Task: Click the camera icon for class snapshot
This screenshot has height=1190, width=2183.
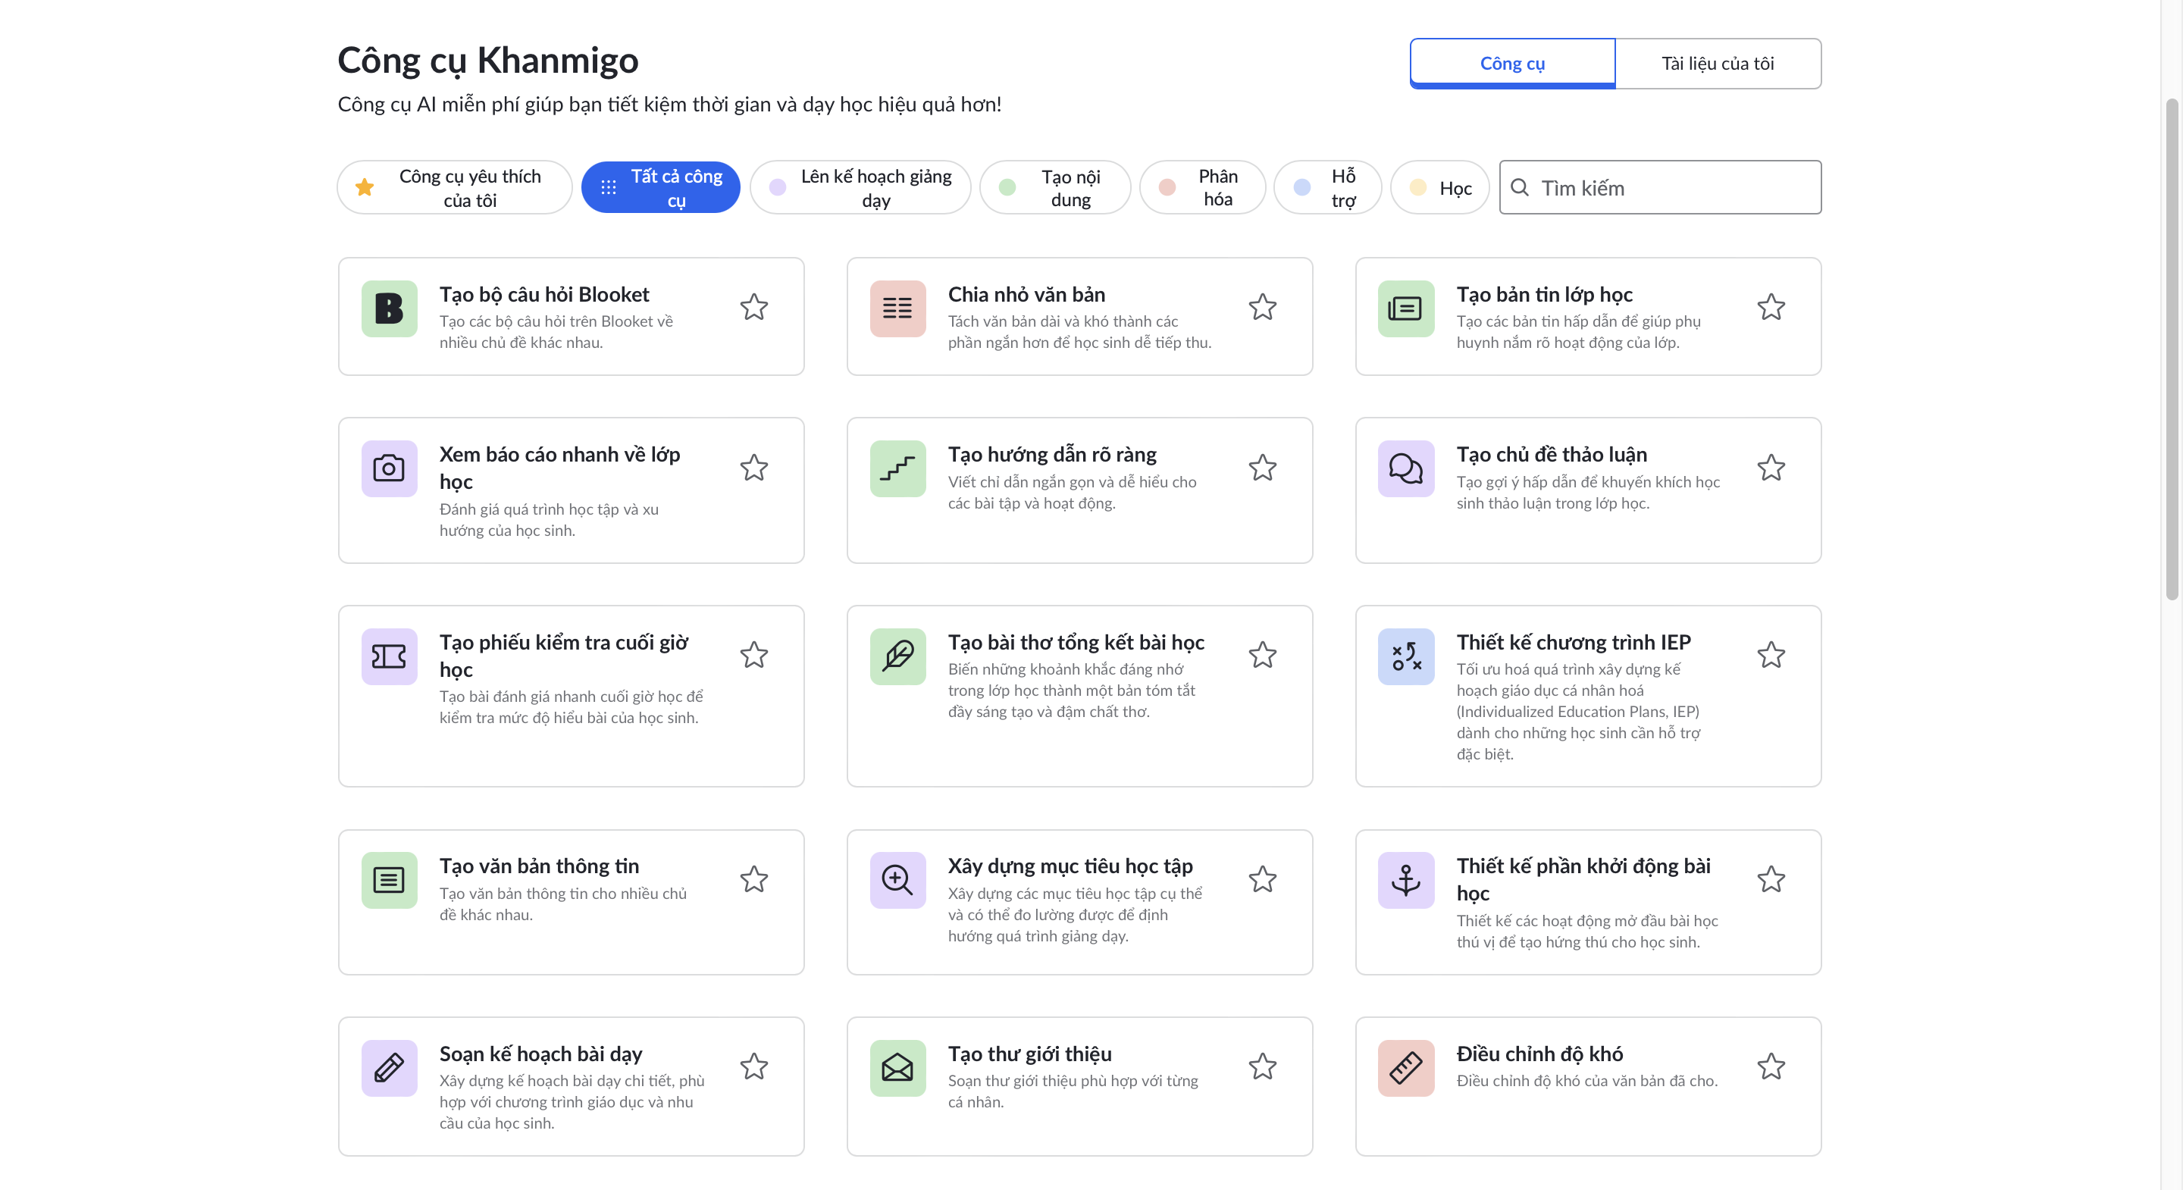Action: 389,468
